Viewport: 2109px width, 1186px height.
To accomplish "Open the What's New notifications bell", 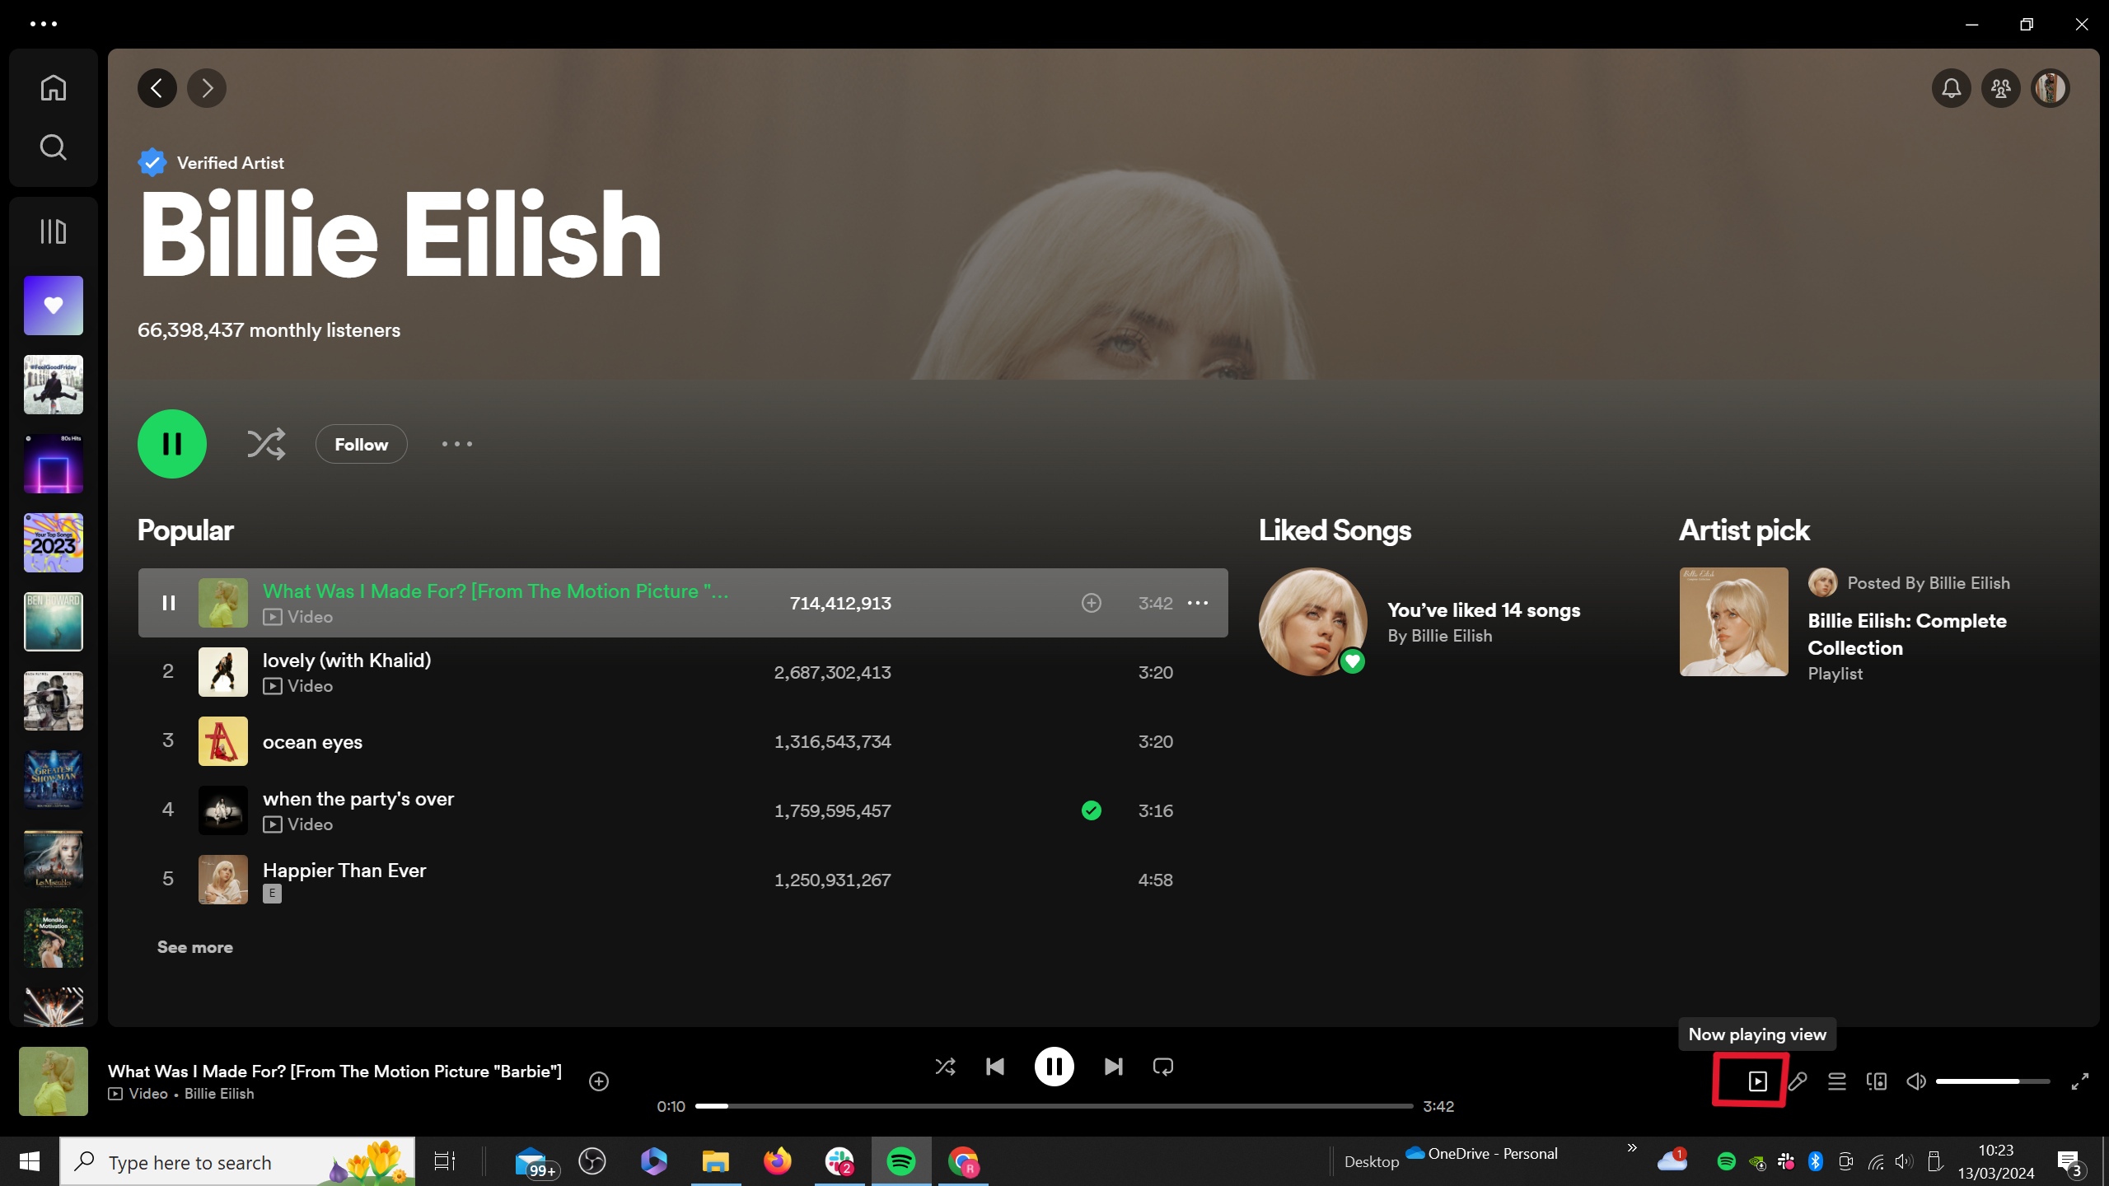I will coord(1952,88).
